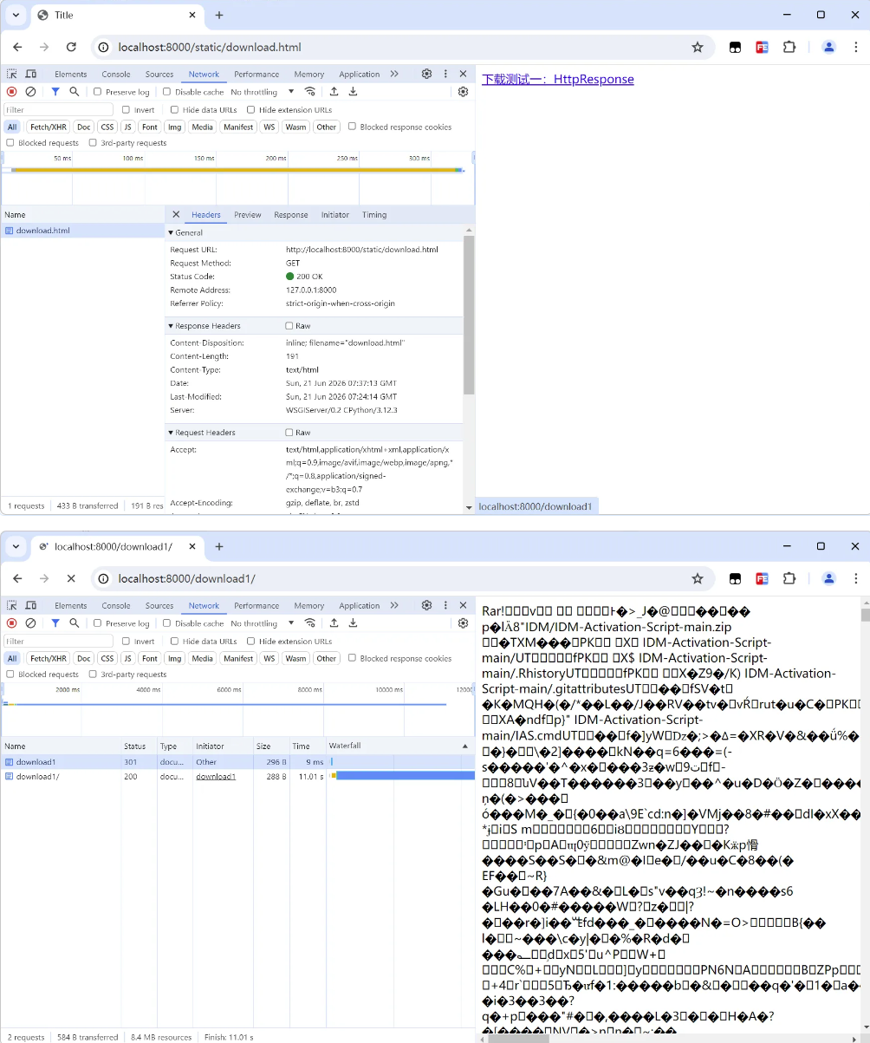Open Performance panel in download1 window DevTools
870x1043 pixels.
tap(256, 606)
